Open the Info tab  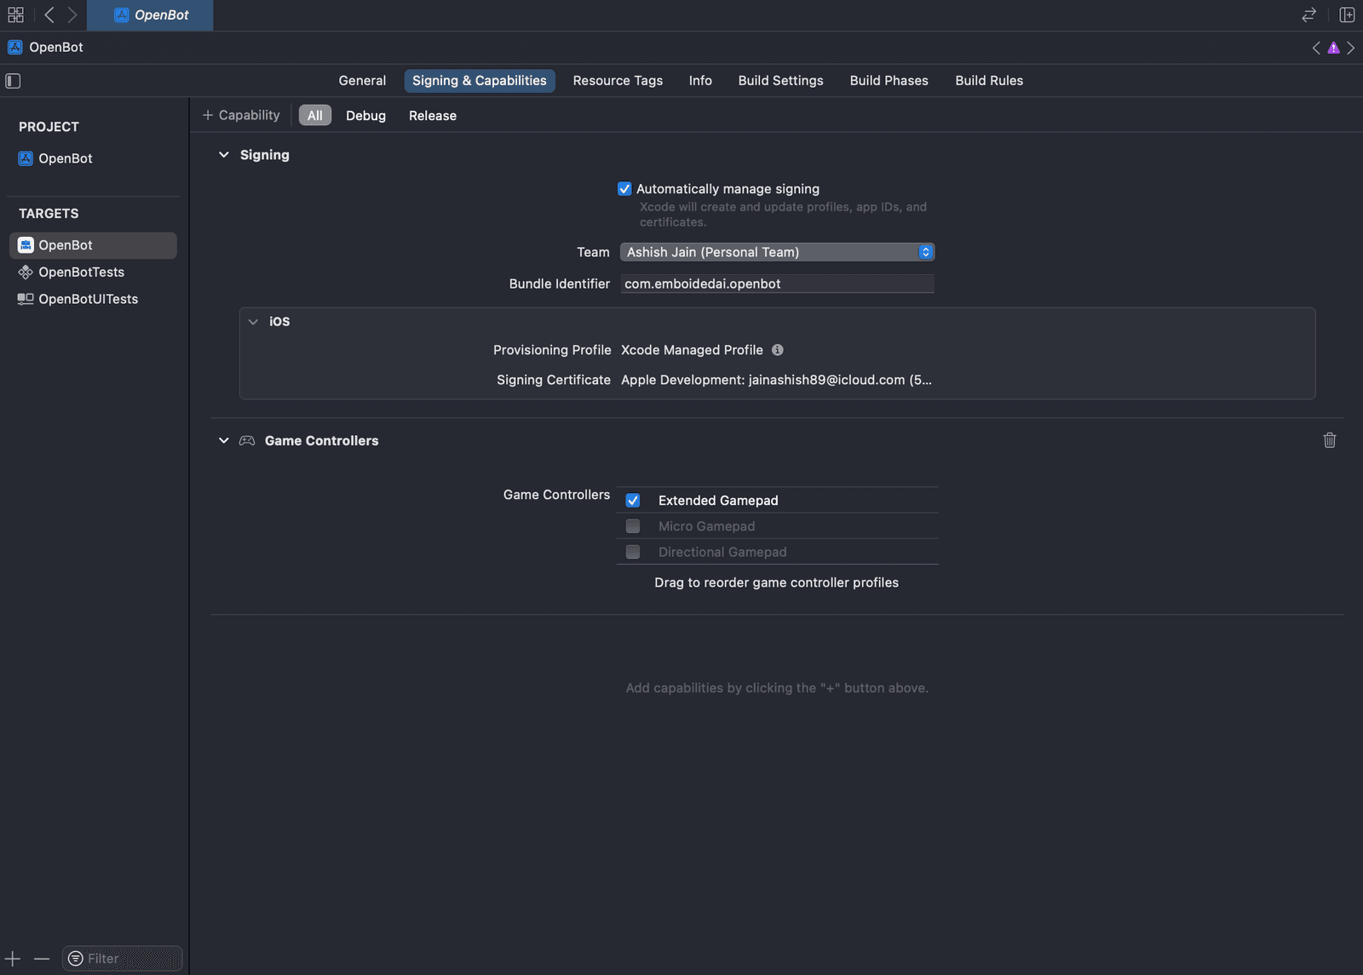700,81
